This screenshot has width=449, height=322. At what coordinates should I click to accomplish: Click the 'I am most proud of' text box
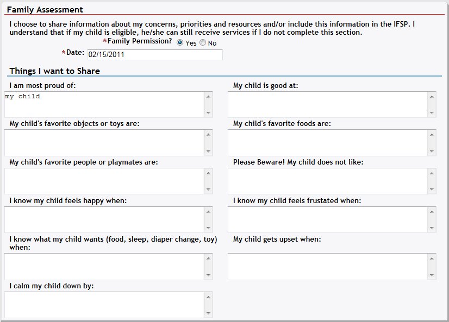click(104, 104)
